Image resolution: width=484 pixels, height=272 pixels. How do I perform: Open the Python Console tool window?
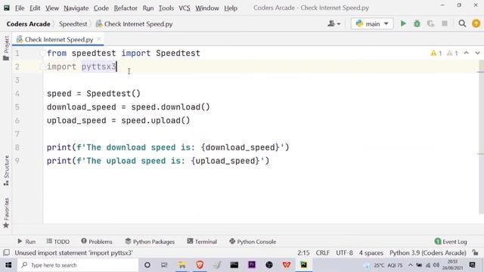point(253,242)
